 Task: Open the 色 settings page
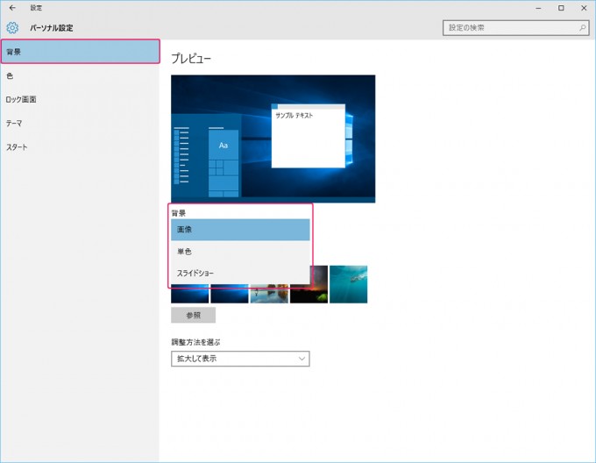[x=80, y=75]
